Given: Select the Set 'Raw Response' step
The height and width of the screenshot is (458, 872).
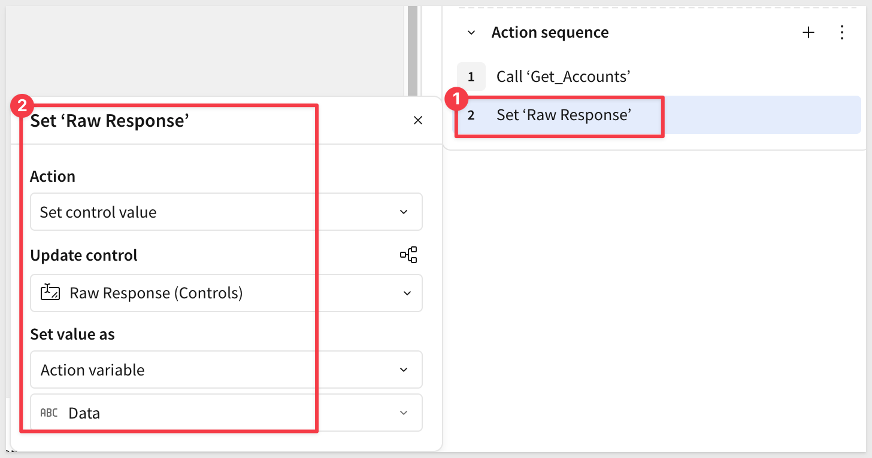Looking at the screenshot, I should point(564,115).
